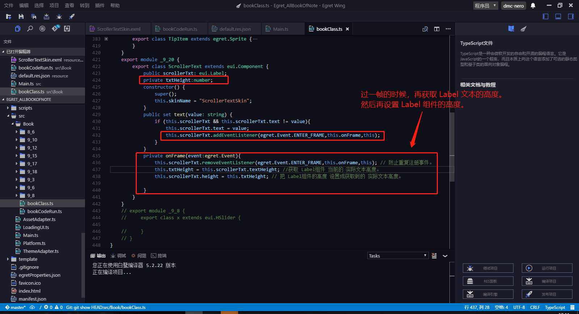The width and height of the screenshot is (579, 314).
Task: Switch to the bookCodeRun.ts tab
Action: [179, 29]
